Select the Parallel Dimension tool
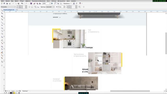 (2, 40)
